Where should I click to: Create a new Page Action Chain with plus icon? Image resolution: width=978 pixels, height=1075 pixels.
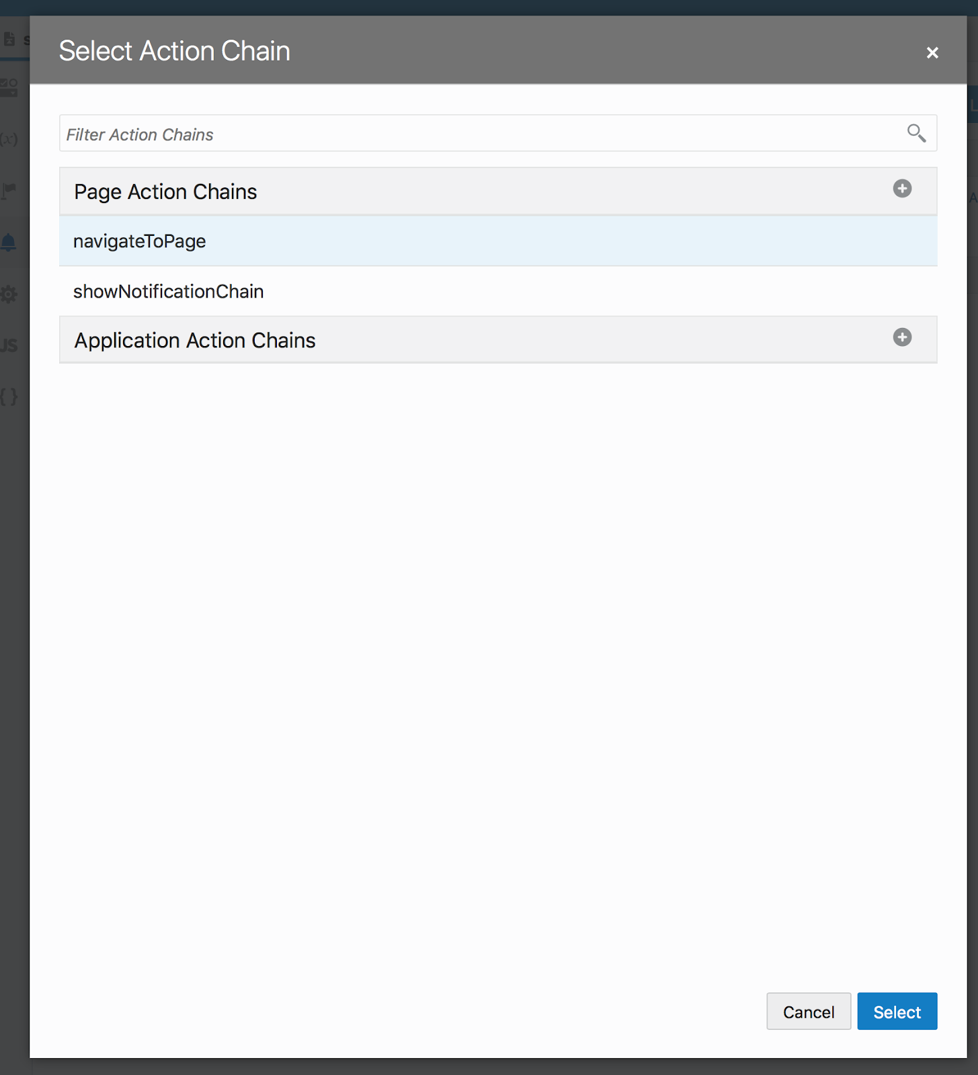[x=901, y=189]
